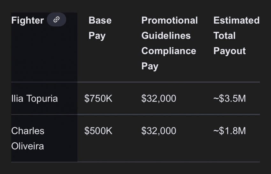
Task: Click the surname "Oliveira"
Action: (27, 146)
